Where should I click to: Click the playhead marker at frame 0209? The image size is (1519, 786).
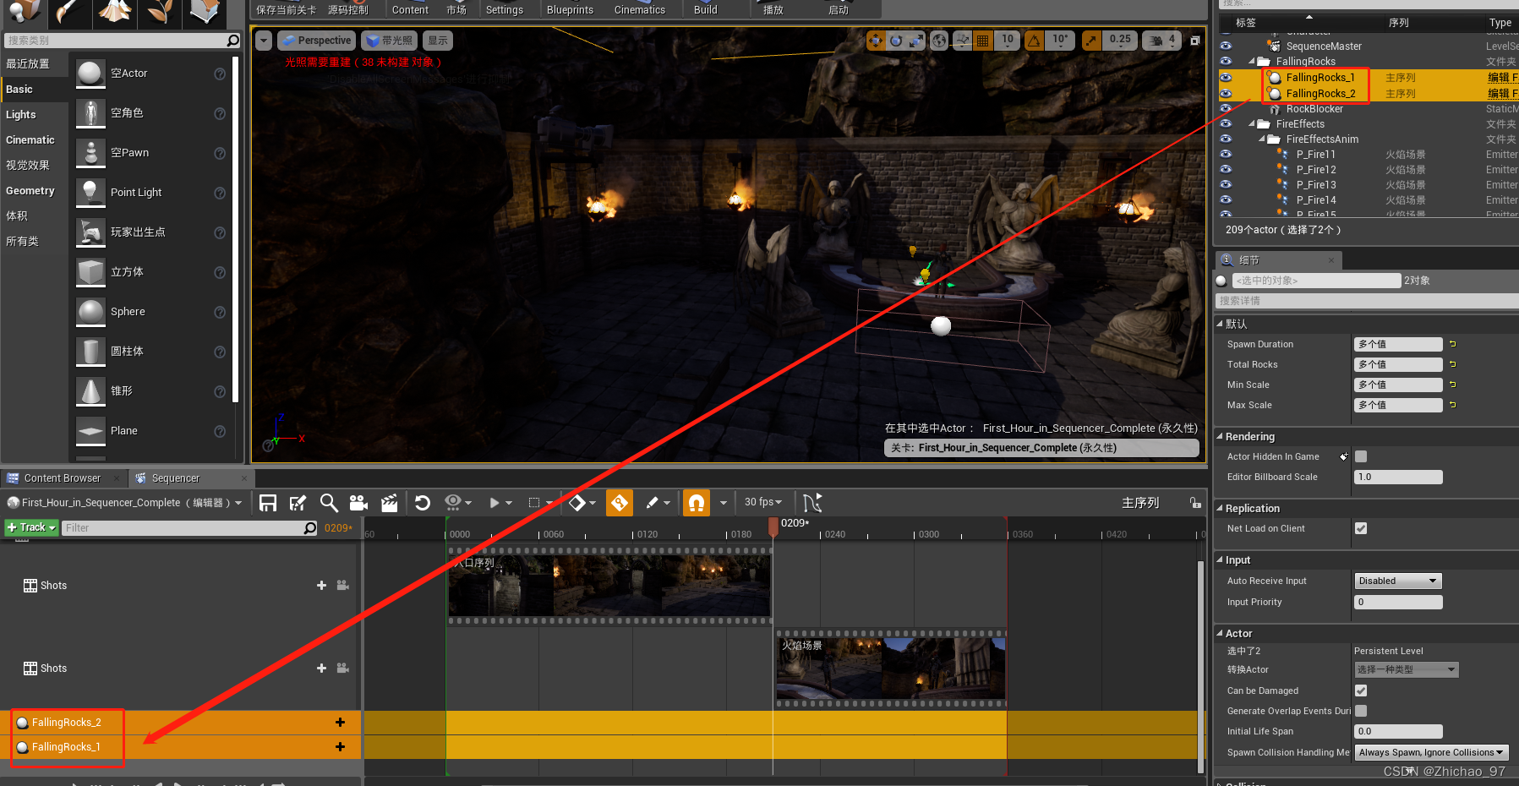pyautogui.click(x=772, y=526)
